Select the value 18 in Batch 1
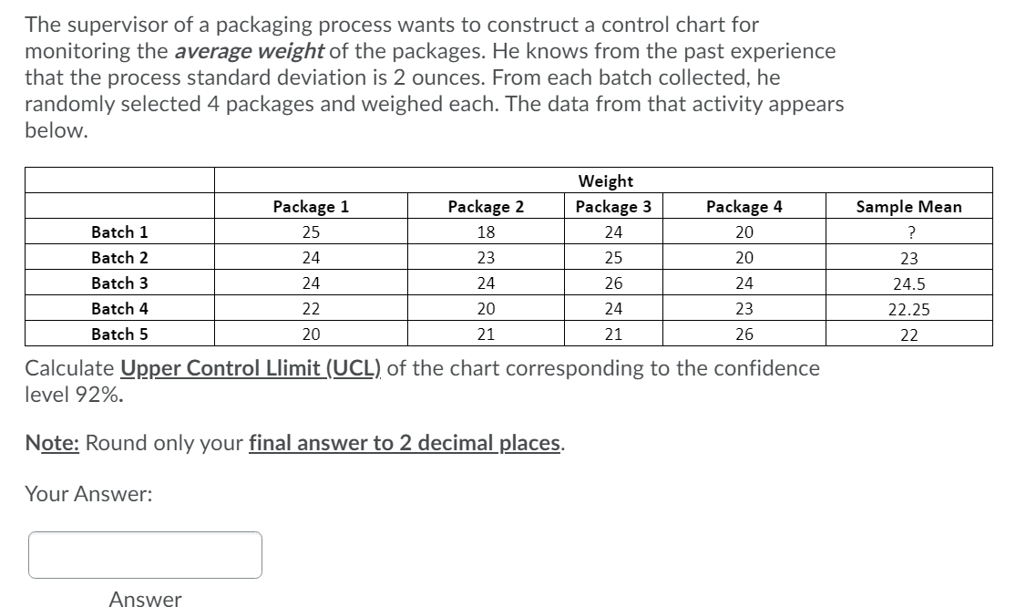Viewport: 1026px width, 607px height. [484, 231]
